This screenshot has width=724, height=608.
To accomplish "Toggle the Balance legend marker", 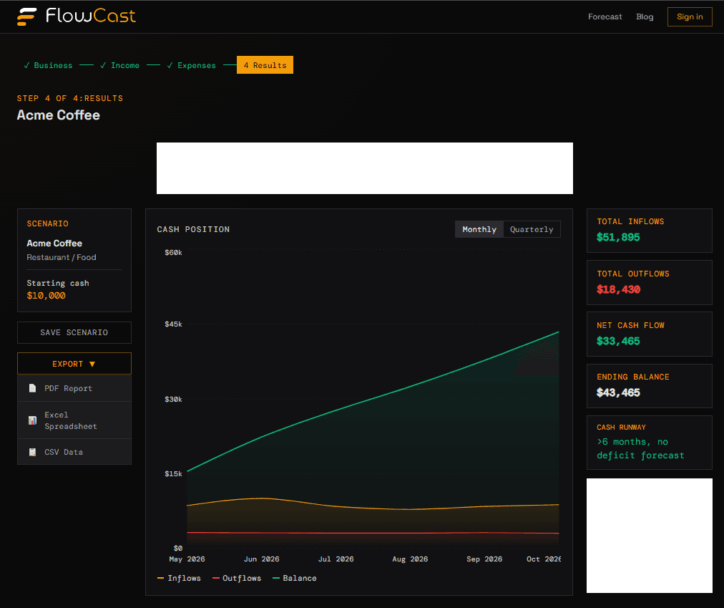I will point(276,579).
